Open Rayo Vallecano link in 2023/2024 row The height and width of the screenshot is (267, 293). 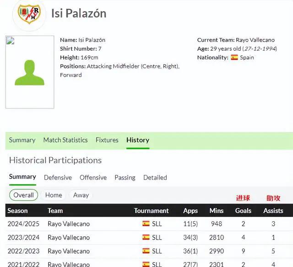coord(69,237)
